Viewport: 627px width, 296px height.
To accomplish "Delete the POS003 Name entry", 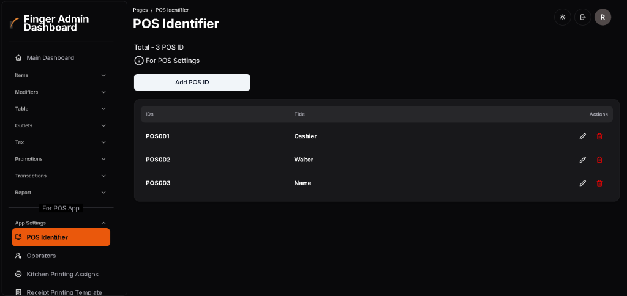I will pos(599,183).
